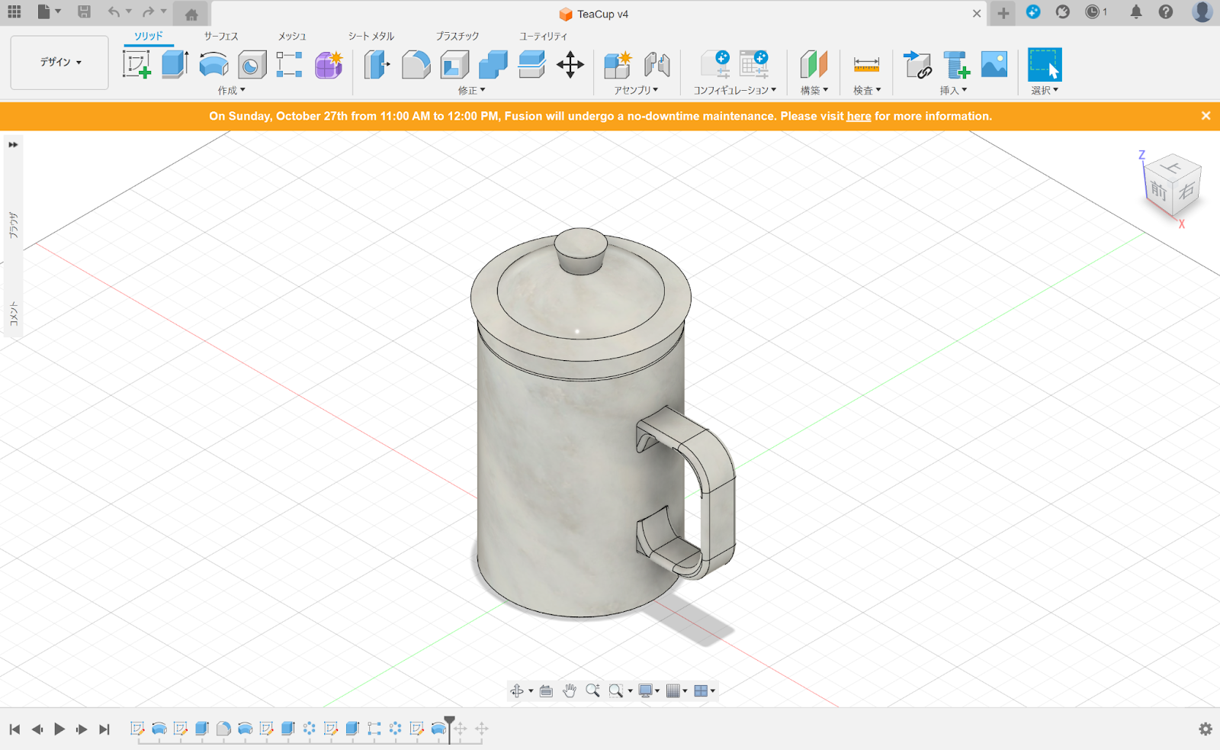Viewport: 1220px width, 750px height.
Task: Click the Look At icon in navigation bar
Action: click(546, 690)
